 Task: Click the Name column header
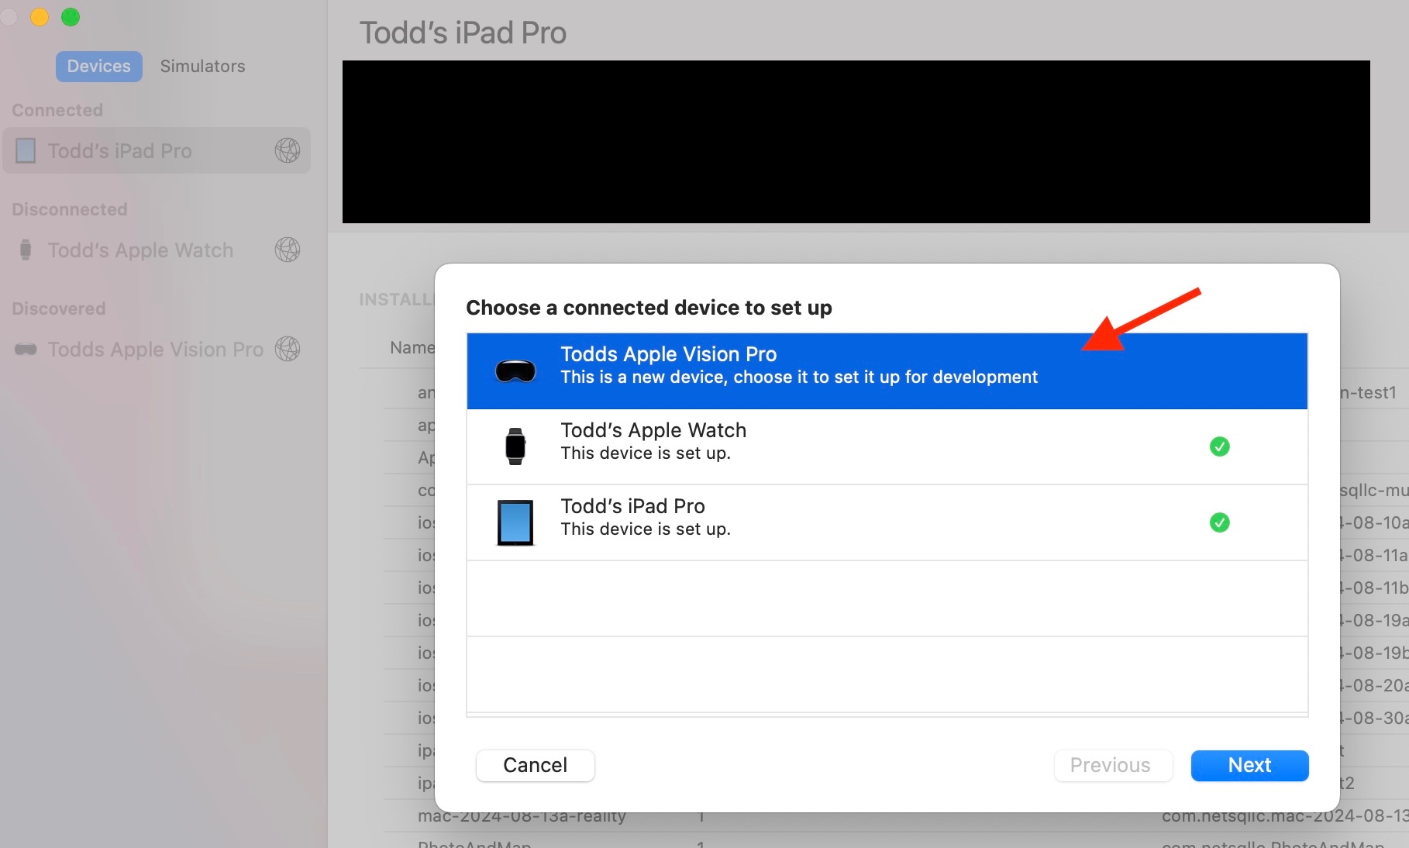click(412, 347)
